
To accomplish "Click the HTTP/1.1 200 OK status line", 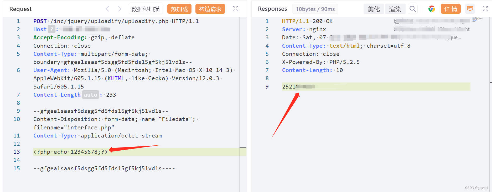I will 307,21.
